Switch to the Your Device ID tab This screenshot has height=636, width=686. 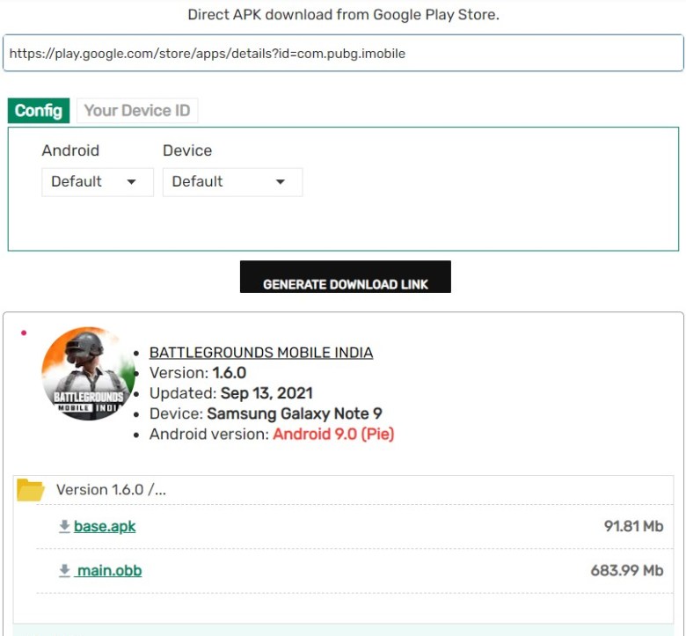(x=136, y=111)
